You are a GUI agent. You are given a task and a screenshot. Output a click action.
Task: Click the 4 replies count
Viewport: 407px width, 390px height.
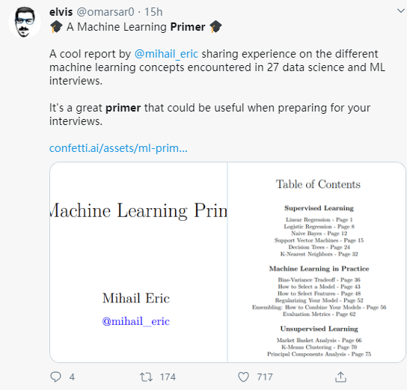tap(72, 377)
